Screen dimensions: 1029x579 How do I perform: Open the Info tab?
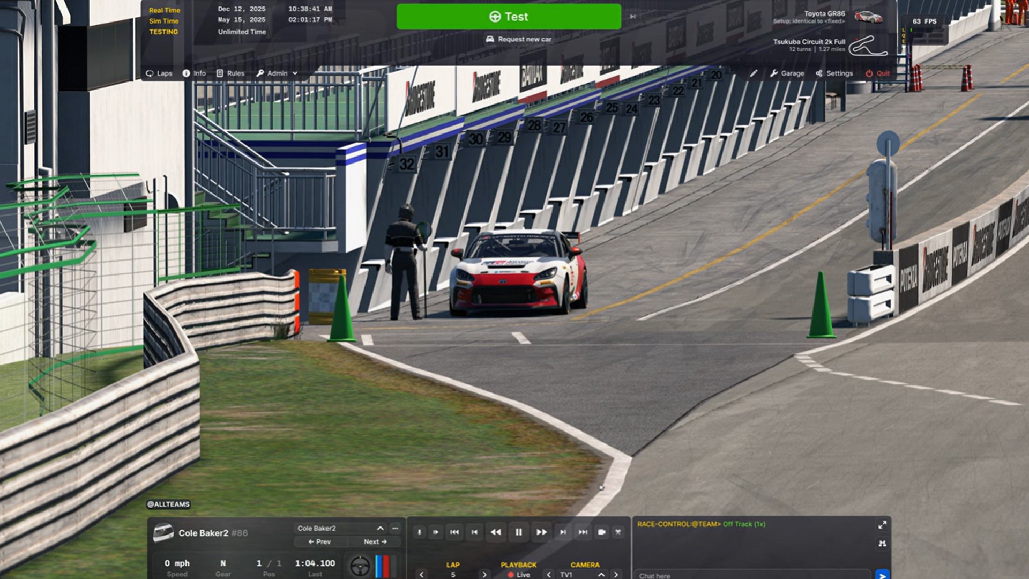194,73
